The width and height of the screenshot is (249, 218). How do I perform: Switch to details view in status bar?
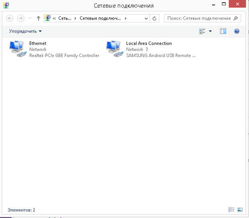pos(231,210)
